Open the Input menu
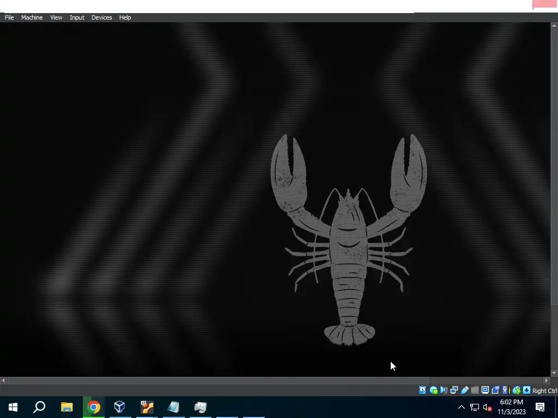The height and width of the screenshot is (418, 558). tap(77, 17)
